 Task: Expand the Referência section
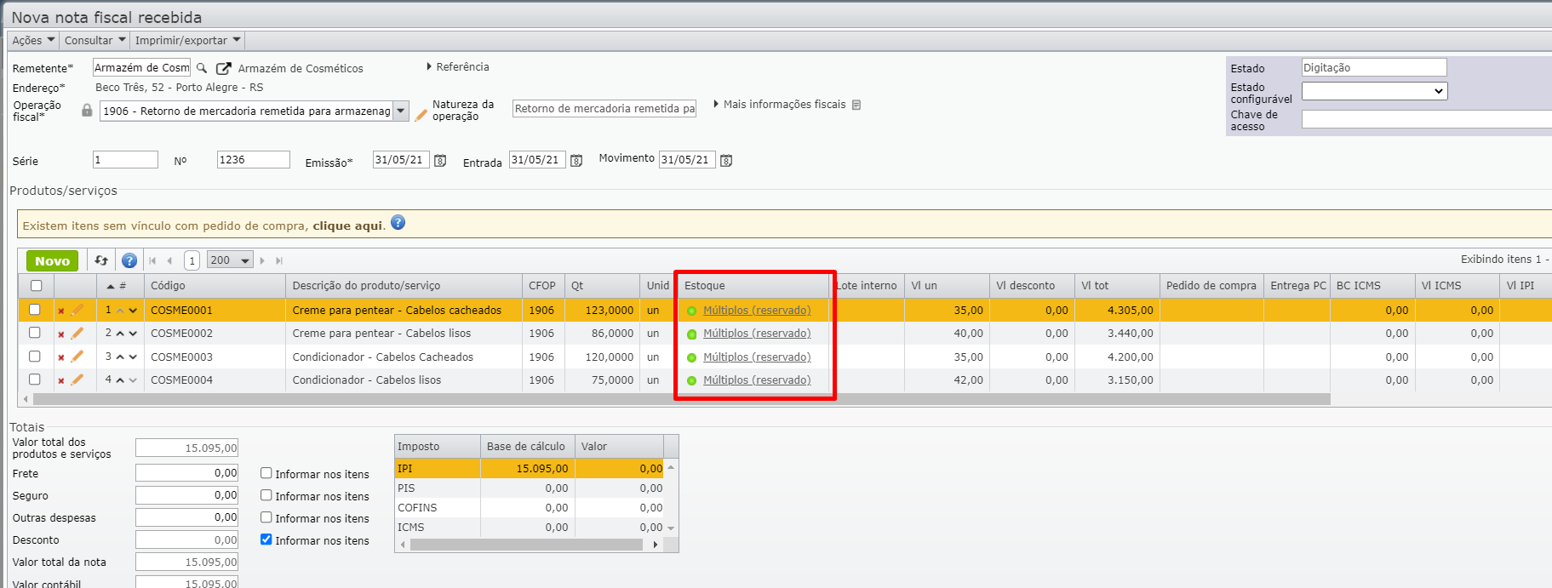(x=458, y=66)
